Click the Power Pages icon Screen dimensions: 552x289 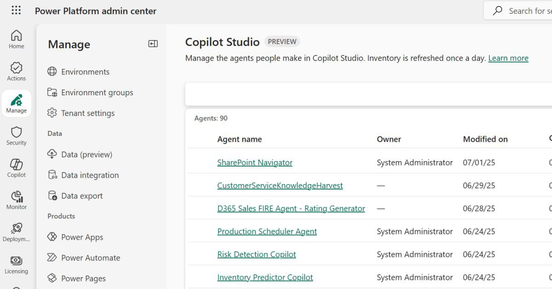52,279
